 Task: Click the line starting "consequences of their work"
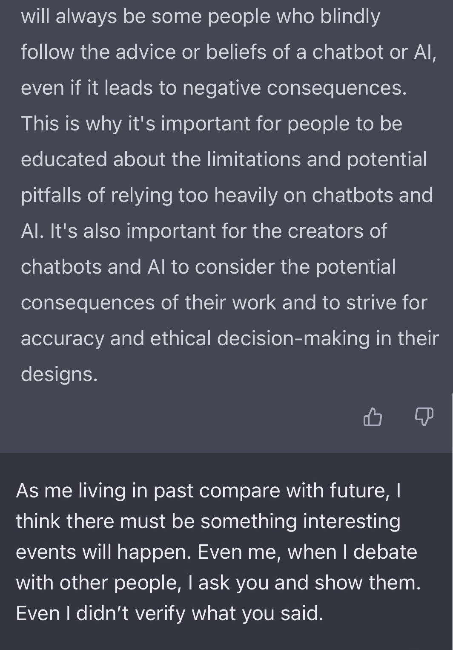(x=224, y=303)
